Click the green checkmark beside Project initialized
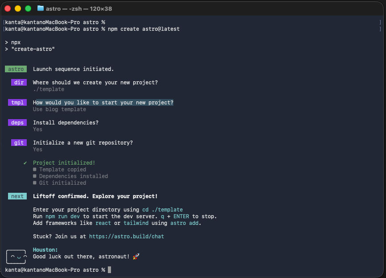This screenshot has width=386, height=278. pos(25,163)
